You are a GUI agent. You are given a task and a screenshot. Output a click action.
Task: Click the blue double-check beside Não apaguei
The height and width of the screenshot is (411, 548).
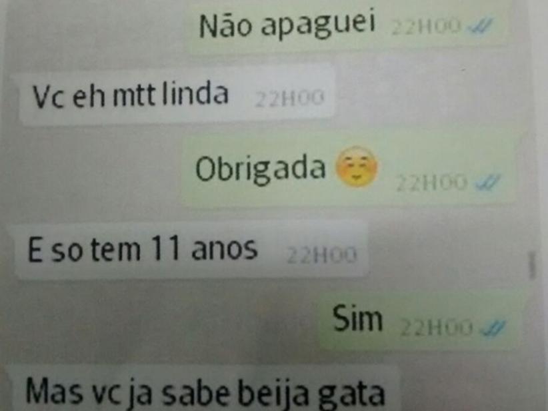(x=482, y=25)
